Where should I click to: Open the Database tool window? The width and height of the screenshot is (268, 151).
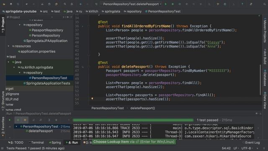(265, 78)
